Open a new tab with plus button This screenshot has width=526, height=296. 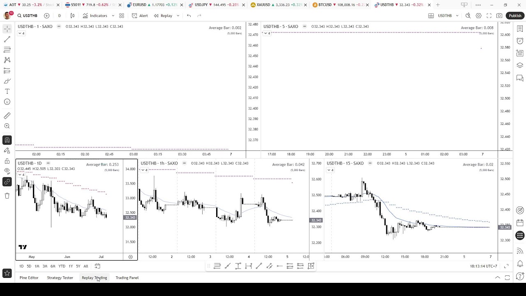(x=438, y=5)
